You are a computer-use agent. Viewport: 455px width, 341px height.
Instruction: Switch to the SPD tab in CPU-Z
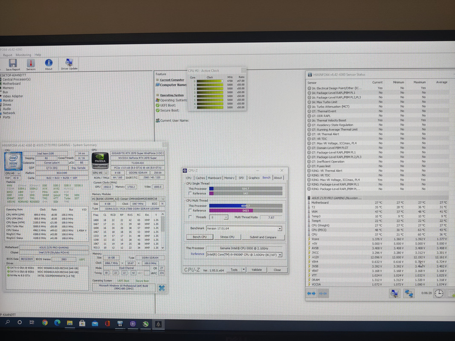[241, 178]
